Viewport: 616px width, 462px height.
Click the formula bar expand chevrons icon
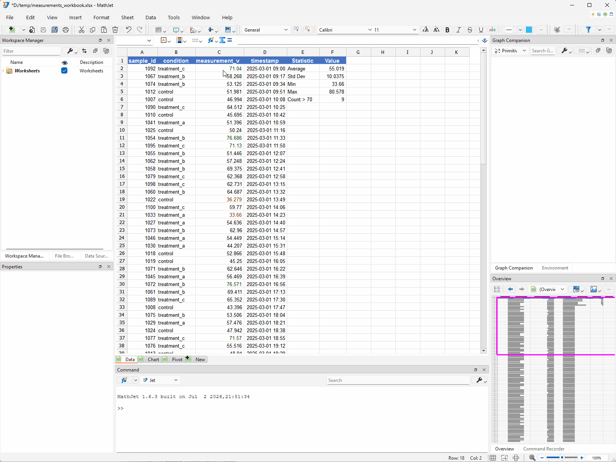click(485, 40)
